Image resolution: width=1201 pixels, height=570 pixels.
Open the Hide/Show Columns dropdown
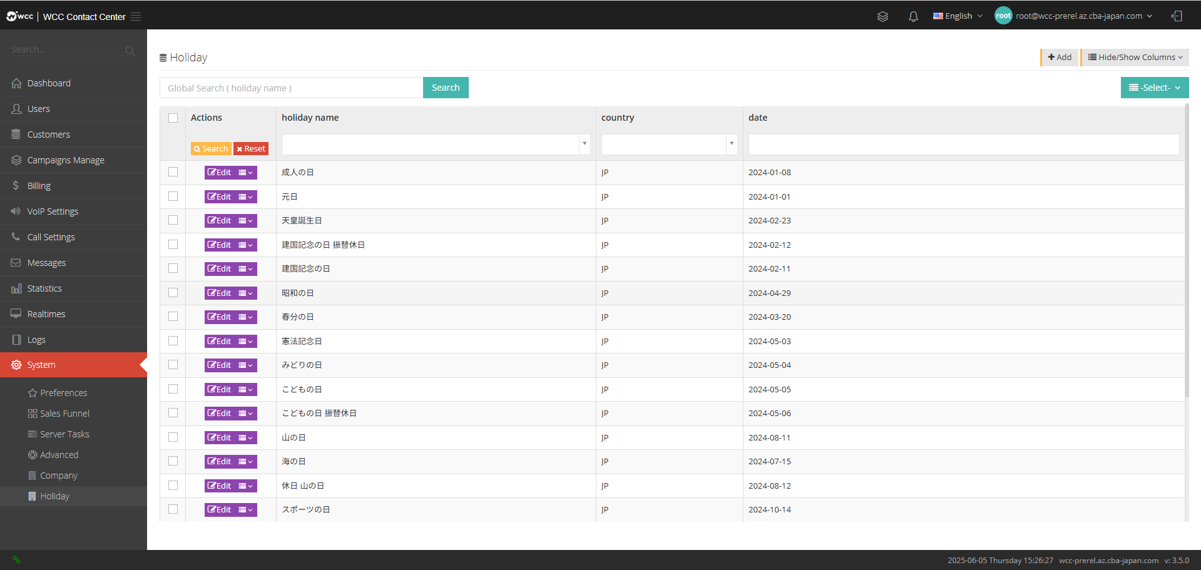(x=1135, y=57)
